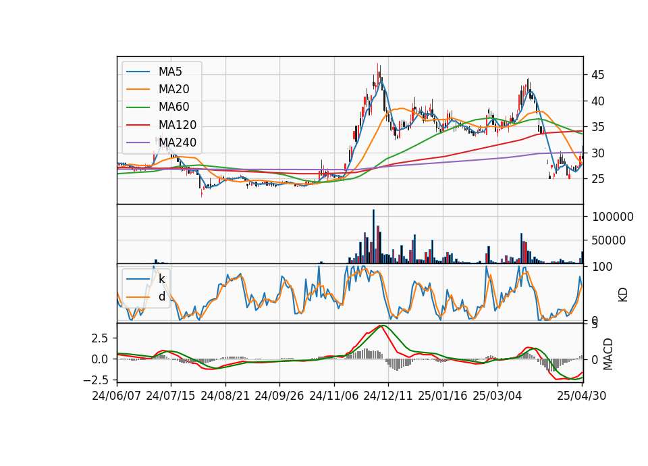648x466 pixels.
Task: Click the KD axis title label
Action: pos(623,295)
